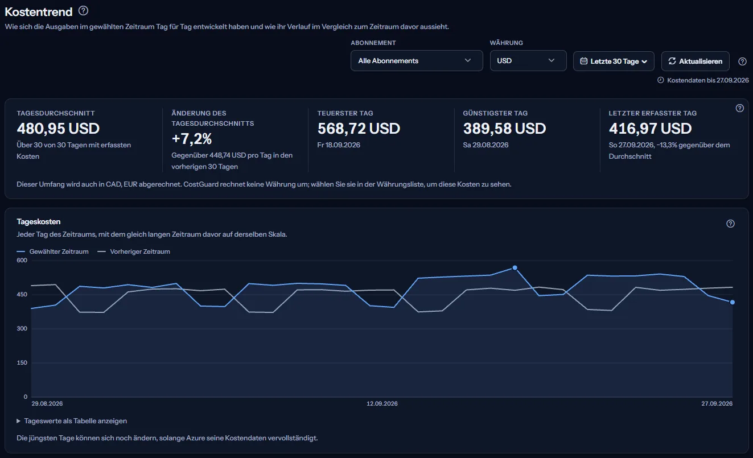Expand Tageswerte als Tabelle anzeigen
The height and width of the screenshot is (458, 753).
click(x=72, y=421)
